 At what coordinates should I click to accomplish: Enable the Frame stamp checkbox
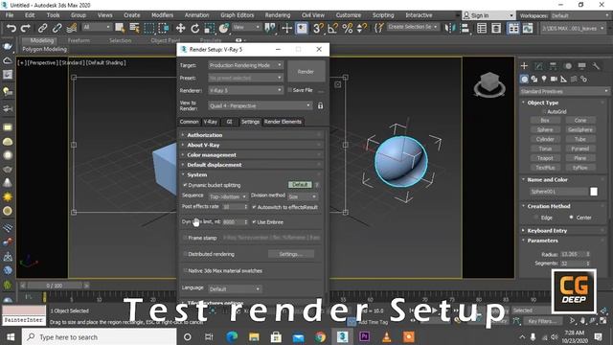click(185, 238)
